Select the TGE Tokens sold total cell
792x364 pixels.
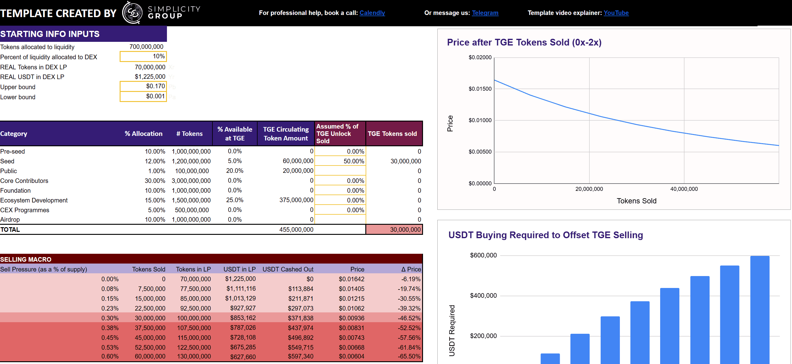point(394,230)
